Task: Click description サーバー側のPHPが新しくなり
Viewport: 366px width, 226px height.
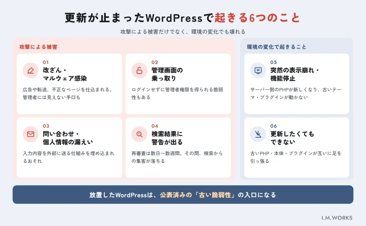Action: tap(283, 90)
